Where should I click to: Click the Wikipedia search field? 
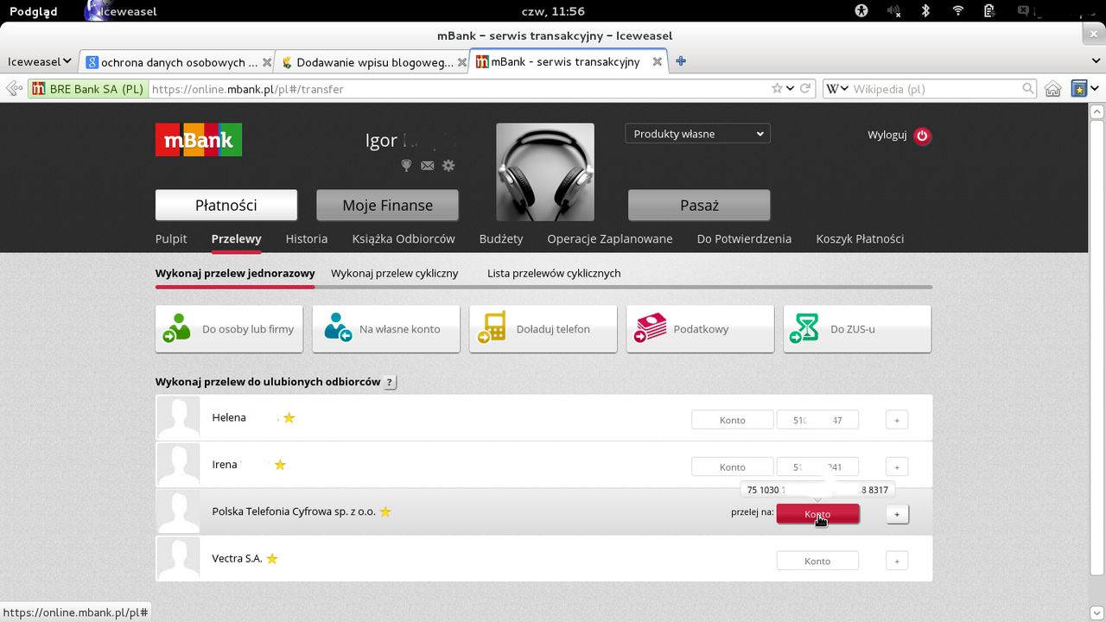[x=936, y=88]
